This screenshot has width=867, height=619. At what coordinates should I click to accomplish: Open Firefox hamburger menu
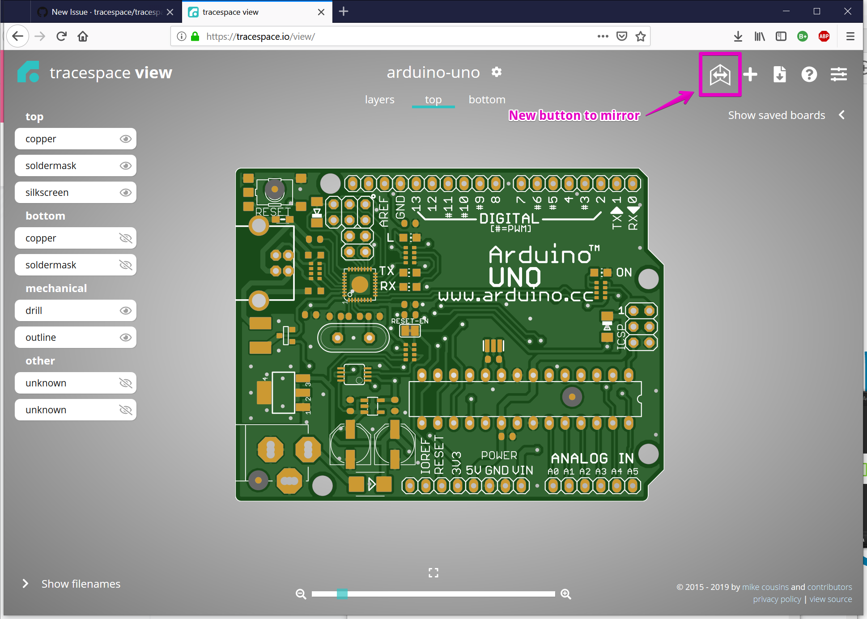[x=850, y=36]
